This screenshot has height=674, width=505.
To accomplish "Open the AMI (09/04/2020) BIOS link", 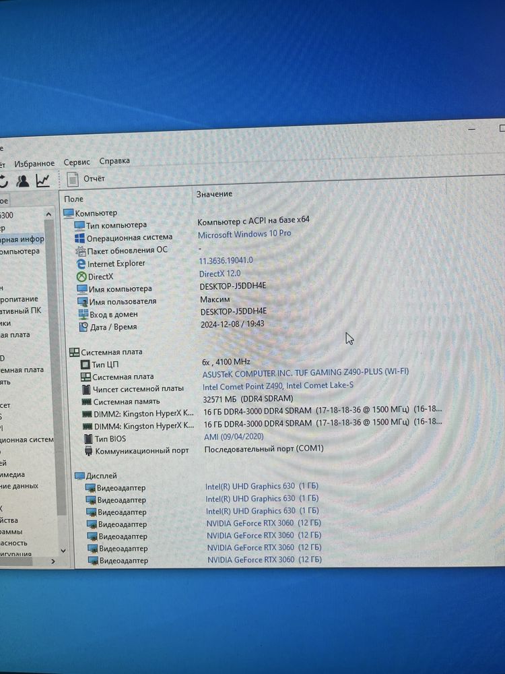I will pyautogui.click(x=234, y=437).
